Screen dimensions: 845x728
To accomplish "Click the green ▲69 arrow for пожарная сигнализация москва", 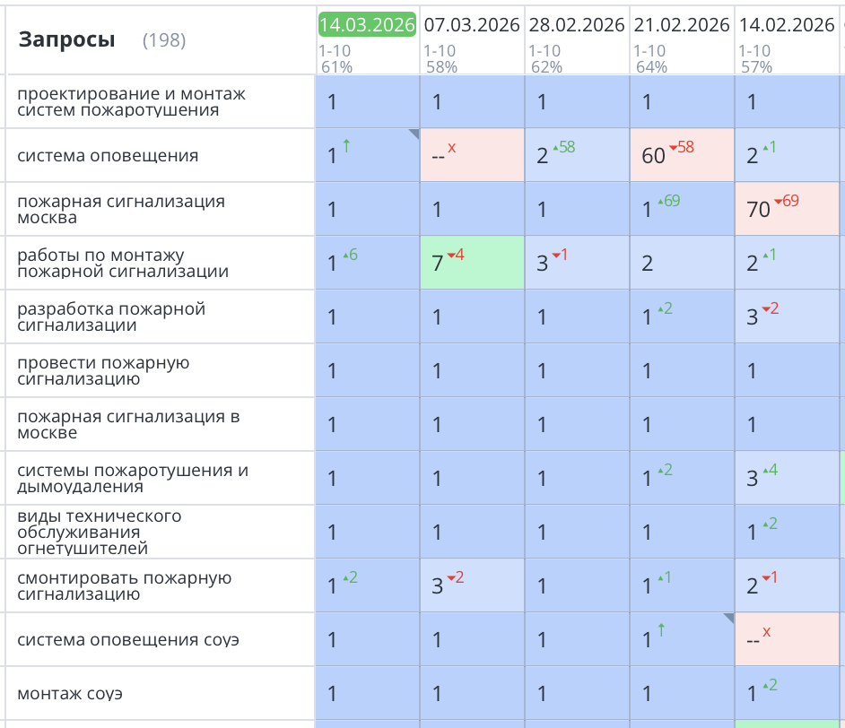I will [x=669, y=202].
